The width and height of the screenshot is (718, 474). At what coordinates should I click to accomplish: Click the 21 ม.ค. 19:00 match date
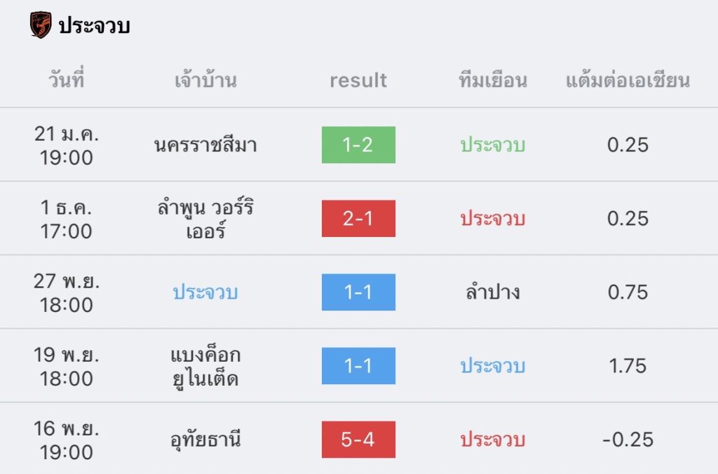click(x=67, y=145)
